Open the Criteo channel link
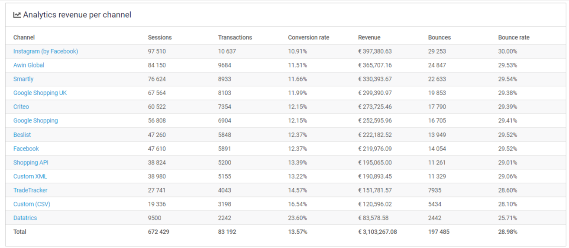This screenshot has width=569, height=248. pos(21,106)
